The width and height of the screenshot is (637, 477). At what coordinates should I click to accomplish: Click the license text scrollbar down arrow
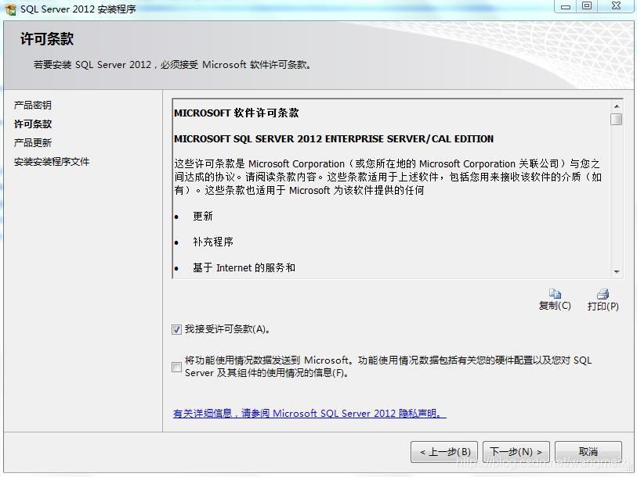[617, 272]
